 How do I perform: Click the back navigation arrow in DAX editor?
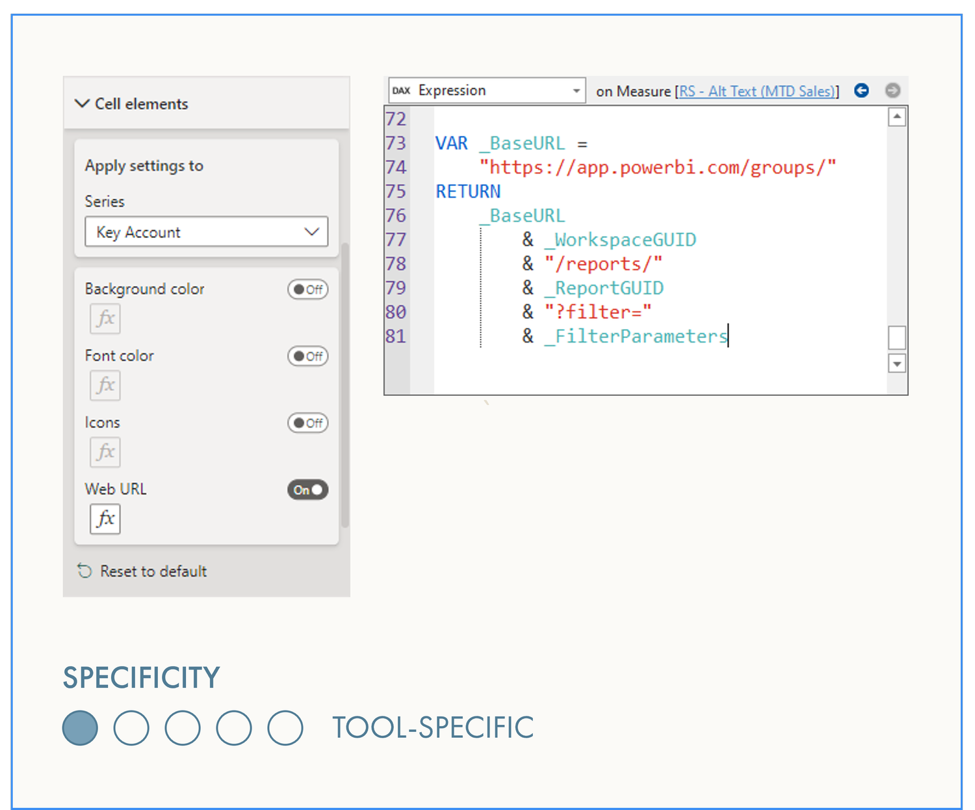click(861, 91)
